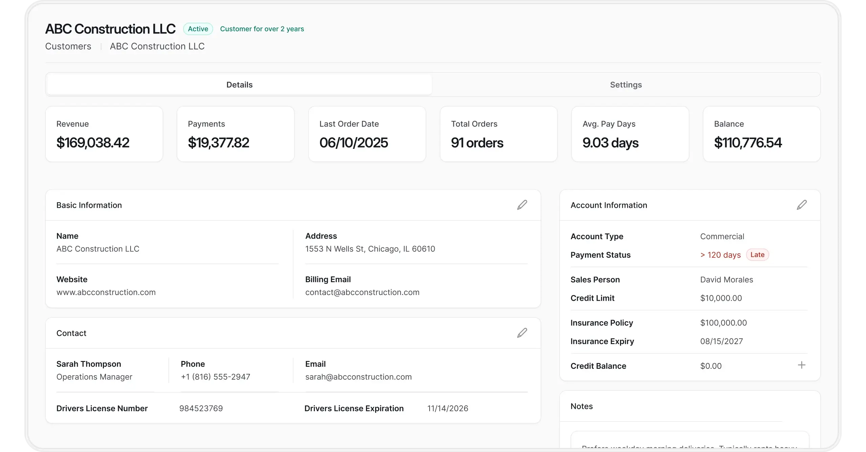The width and height of the screenshot is (866, 452).
Task: Click the Late payment status badge
Action: (x=757, y=255)
